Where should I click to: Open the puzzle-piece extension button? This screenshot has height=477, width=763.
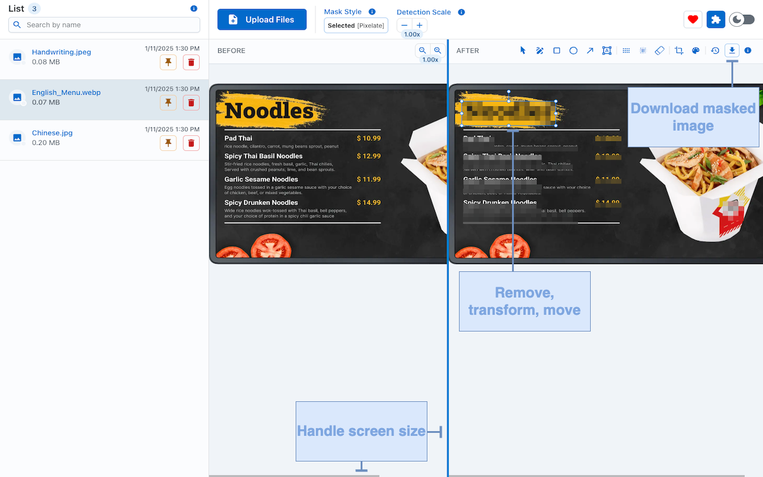[x=716, y=20]
